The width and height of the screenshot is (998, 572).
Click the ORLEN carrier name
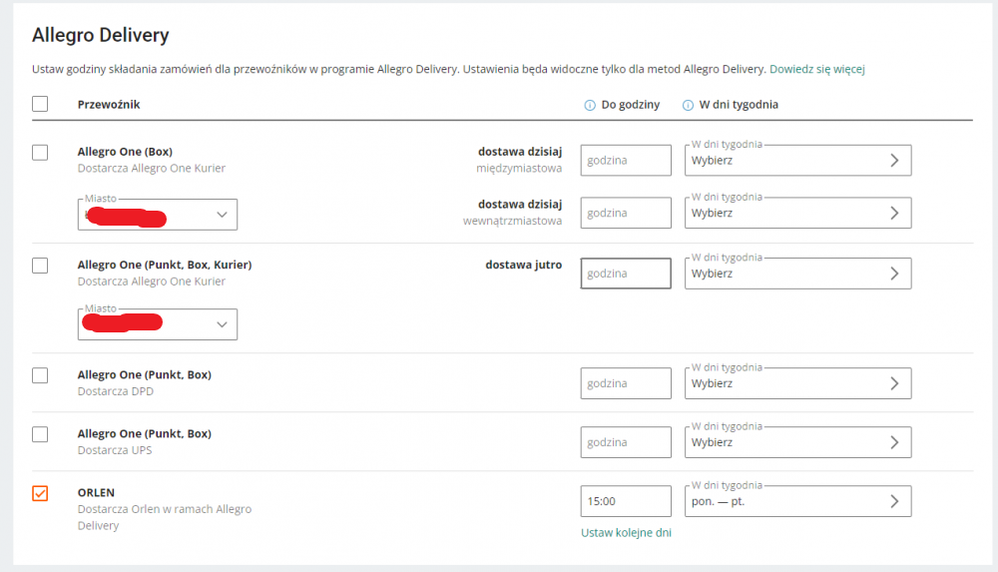coord(96,492)
